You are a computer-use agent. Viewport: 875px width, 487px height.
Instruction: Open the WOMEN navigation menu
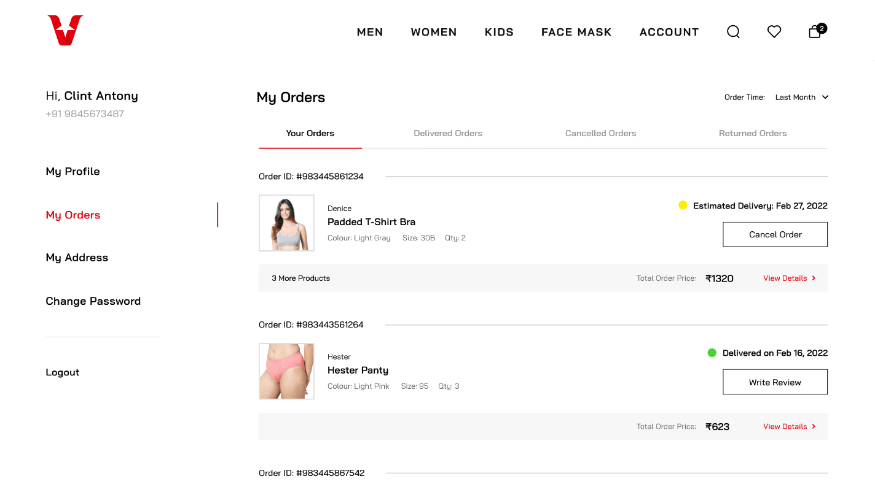(x=433, y=33)
